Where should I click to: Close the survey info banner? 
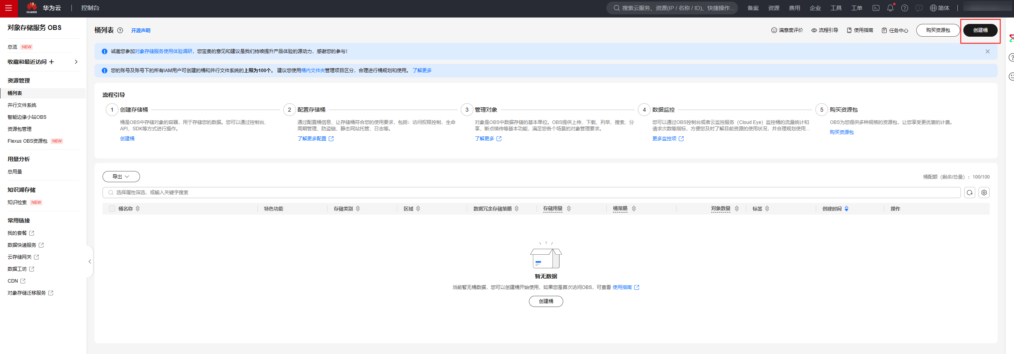987,51
